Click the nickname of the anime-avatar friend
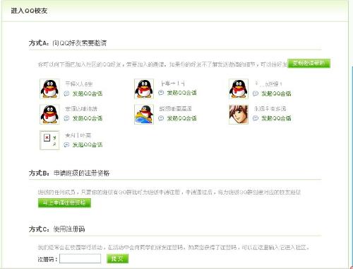 [270, 108]
